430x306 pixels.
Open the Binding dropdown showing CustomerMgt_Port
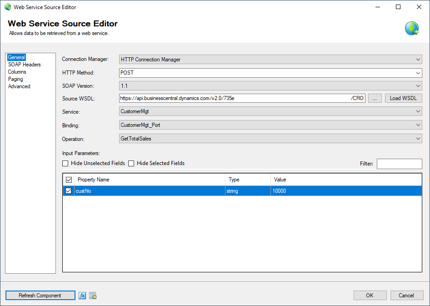(419, 125)
